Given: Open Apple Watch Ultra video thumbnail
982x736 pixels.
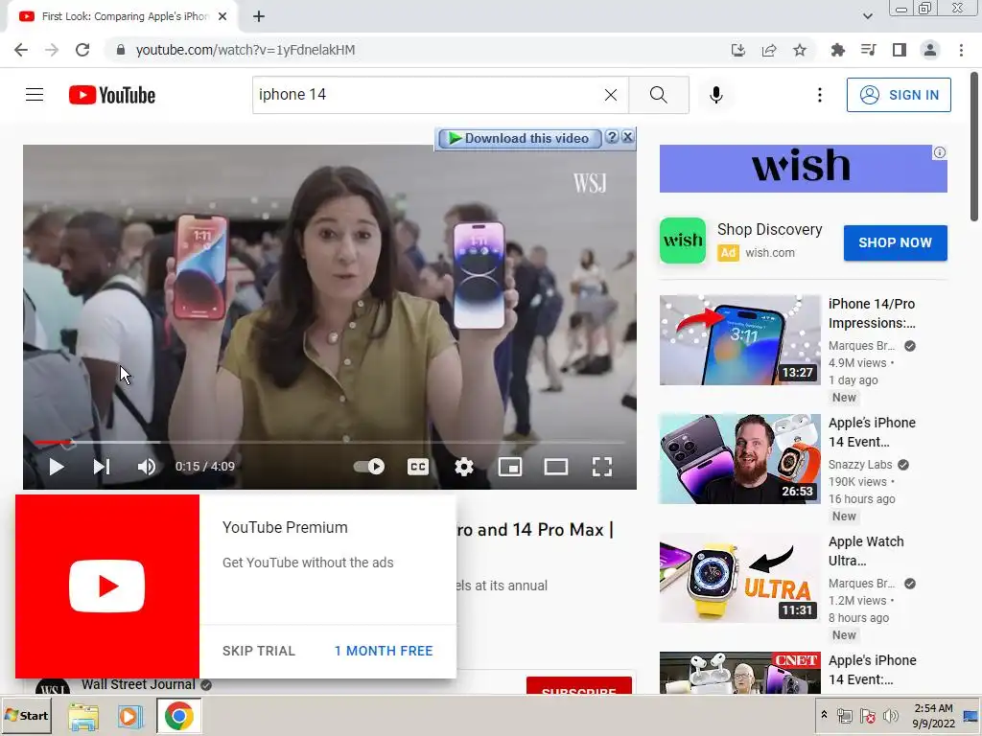Looking at the screenshot, I should pos(739,578).
